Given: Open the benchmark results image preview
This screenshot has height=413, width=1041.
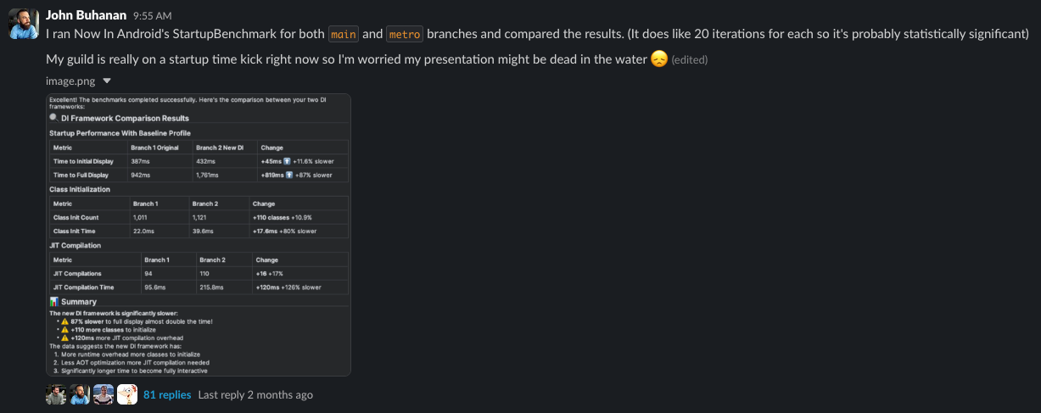Looking at the screenshot, I should 198,234.
